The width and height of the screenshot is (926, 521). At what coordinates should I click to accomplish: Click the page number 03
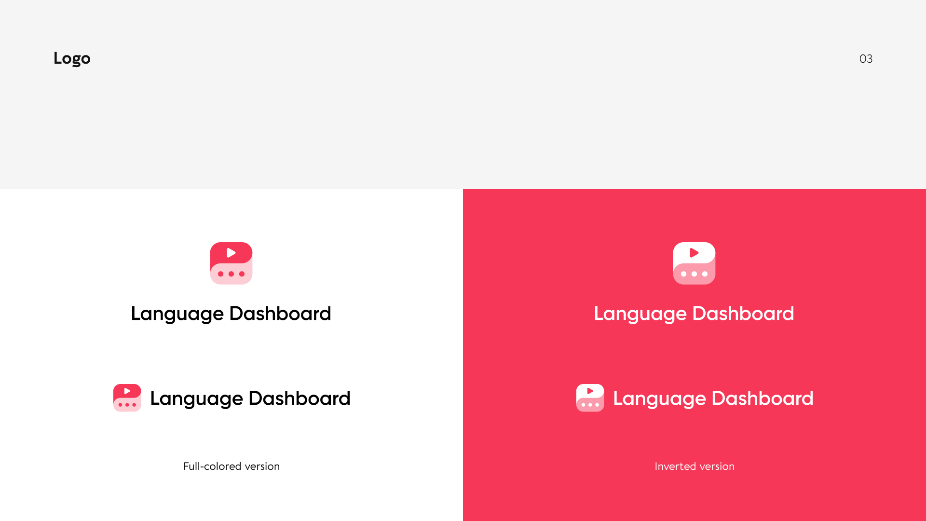pyautogui.click(x=866, y=58)
